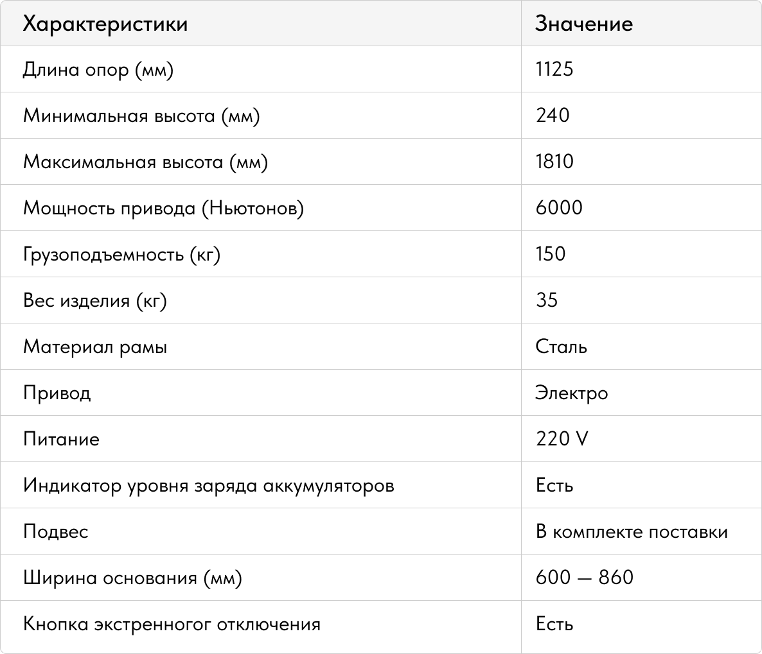Viewport: 762px width, 654px height.
Task: Click the load capacity value 150
Action: (x=551, y=254)
